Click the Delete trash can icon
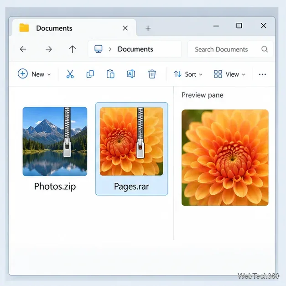 (152, 74)
